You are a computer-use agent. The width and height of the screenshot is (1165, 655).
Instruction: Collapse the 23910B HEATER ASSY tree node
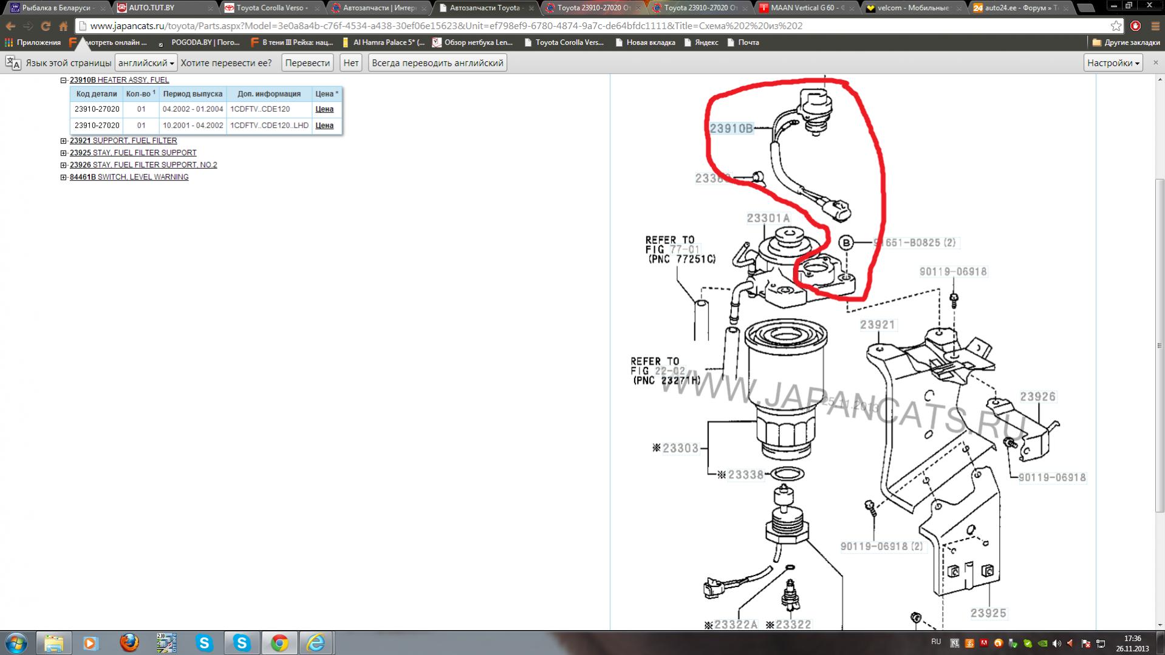tap(63, 80)
